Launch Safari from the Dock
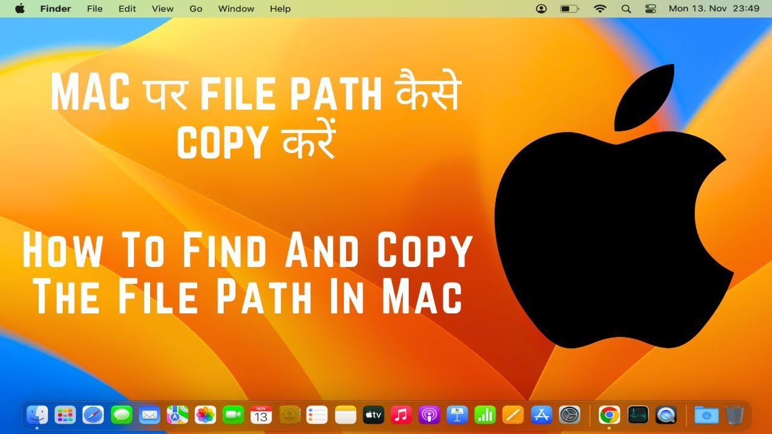Viewport: 772px width, 434px height. pyautogui.click(x=93, y=415)
